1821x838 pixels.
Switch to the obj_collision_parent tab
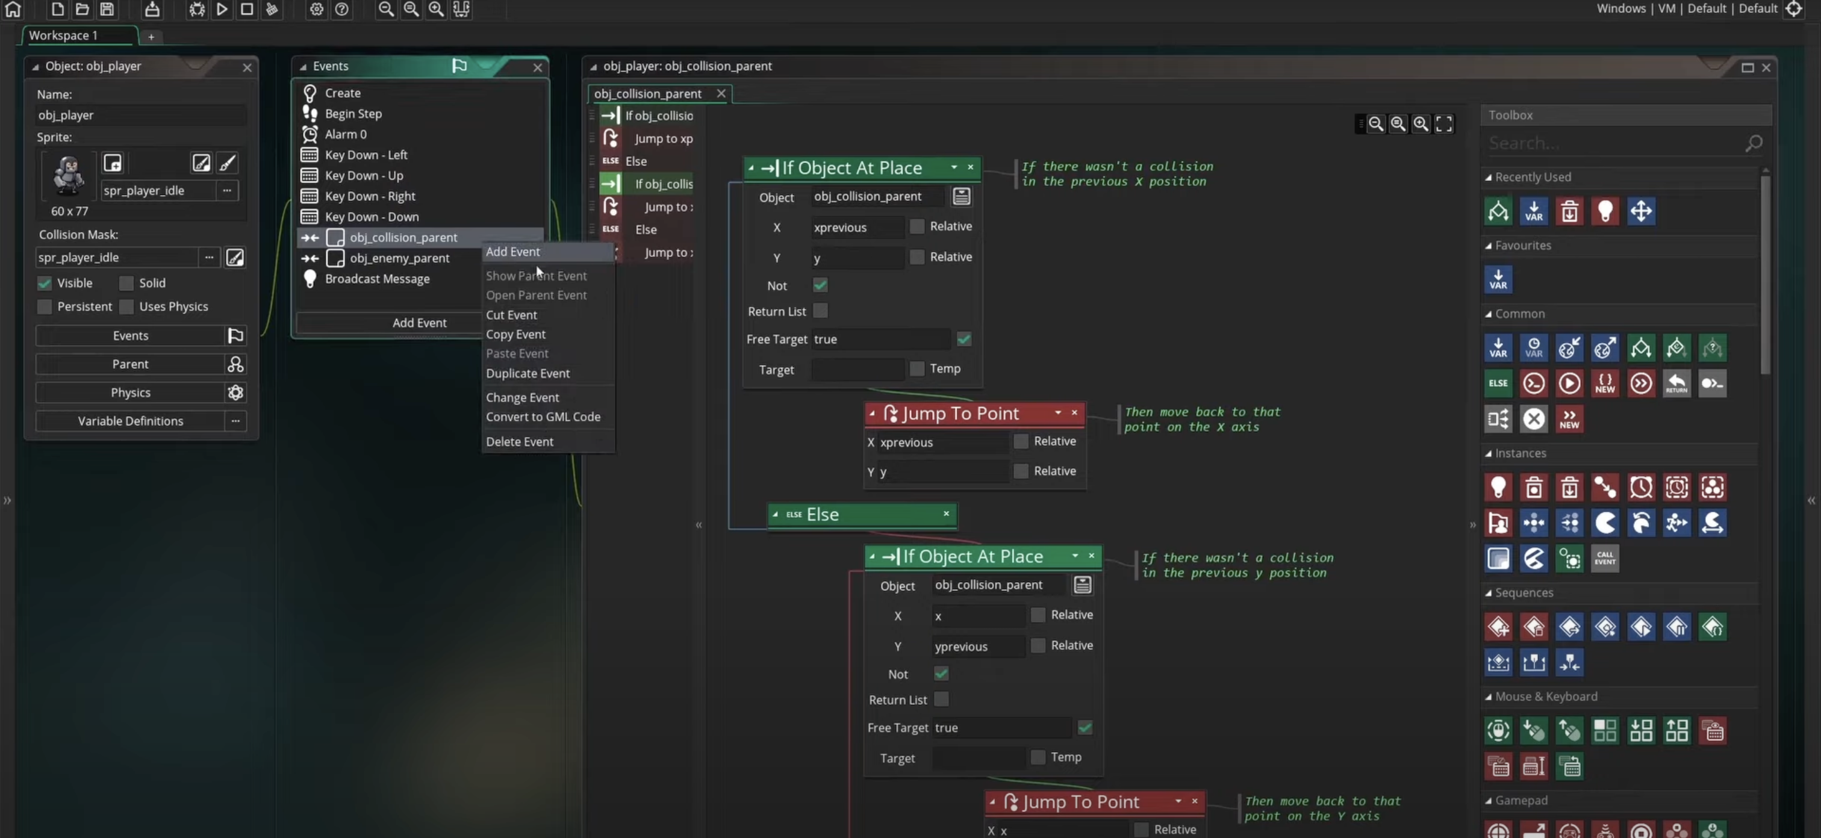[647, 93]
